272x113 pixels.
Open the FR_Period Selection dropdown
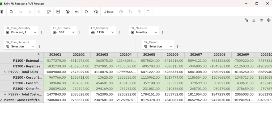tap(159, 46)
